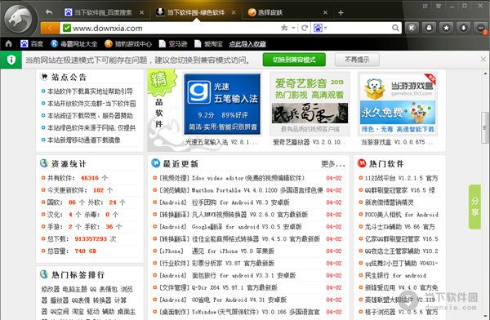Close the 选择皮肤 tab
The height and width of the screenshot is (320, 490).
coord(325,12)
